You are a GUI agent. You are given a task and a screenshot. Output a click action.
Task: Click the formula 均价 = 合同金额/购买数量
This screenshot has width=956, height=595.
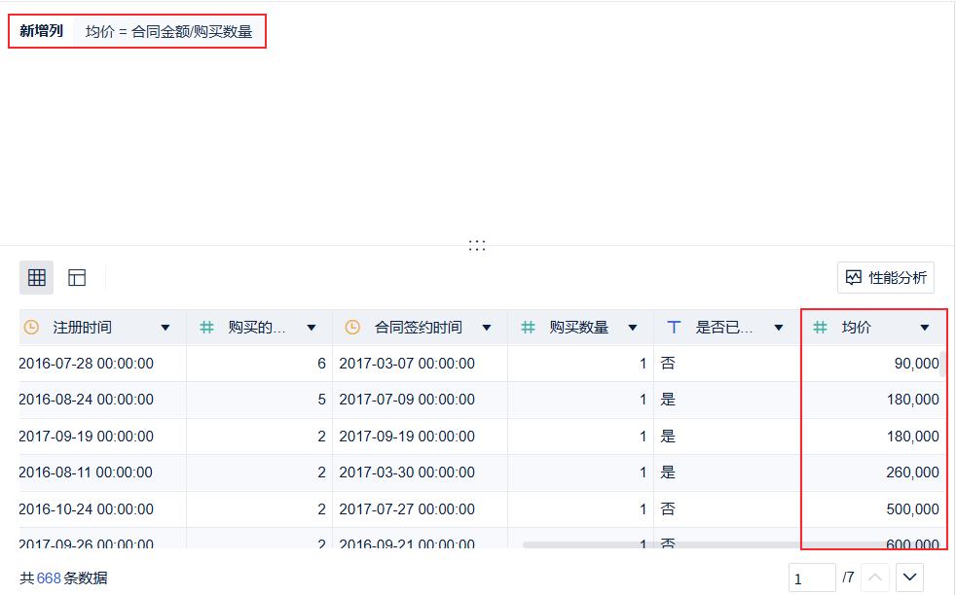click(168, 32)
